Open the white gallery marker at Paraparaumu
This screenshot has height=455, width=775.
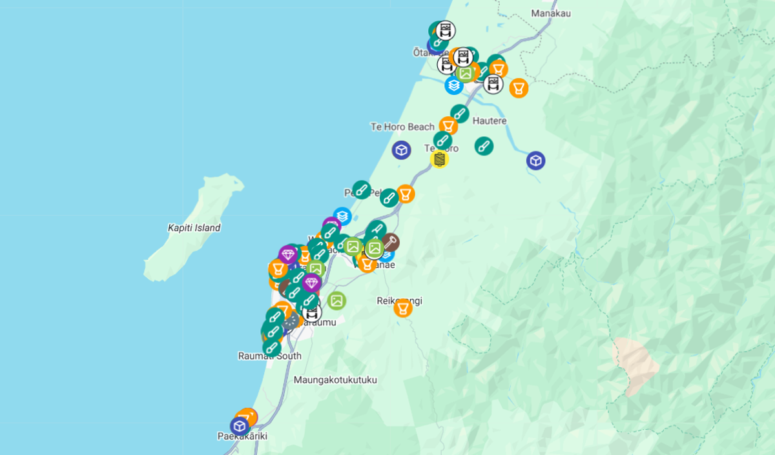[x=312, y=312]
